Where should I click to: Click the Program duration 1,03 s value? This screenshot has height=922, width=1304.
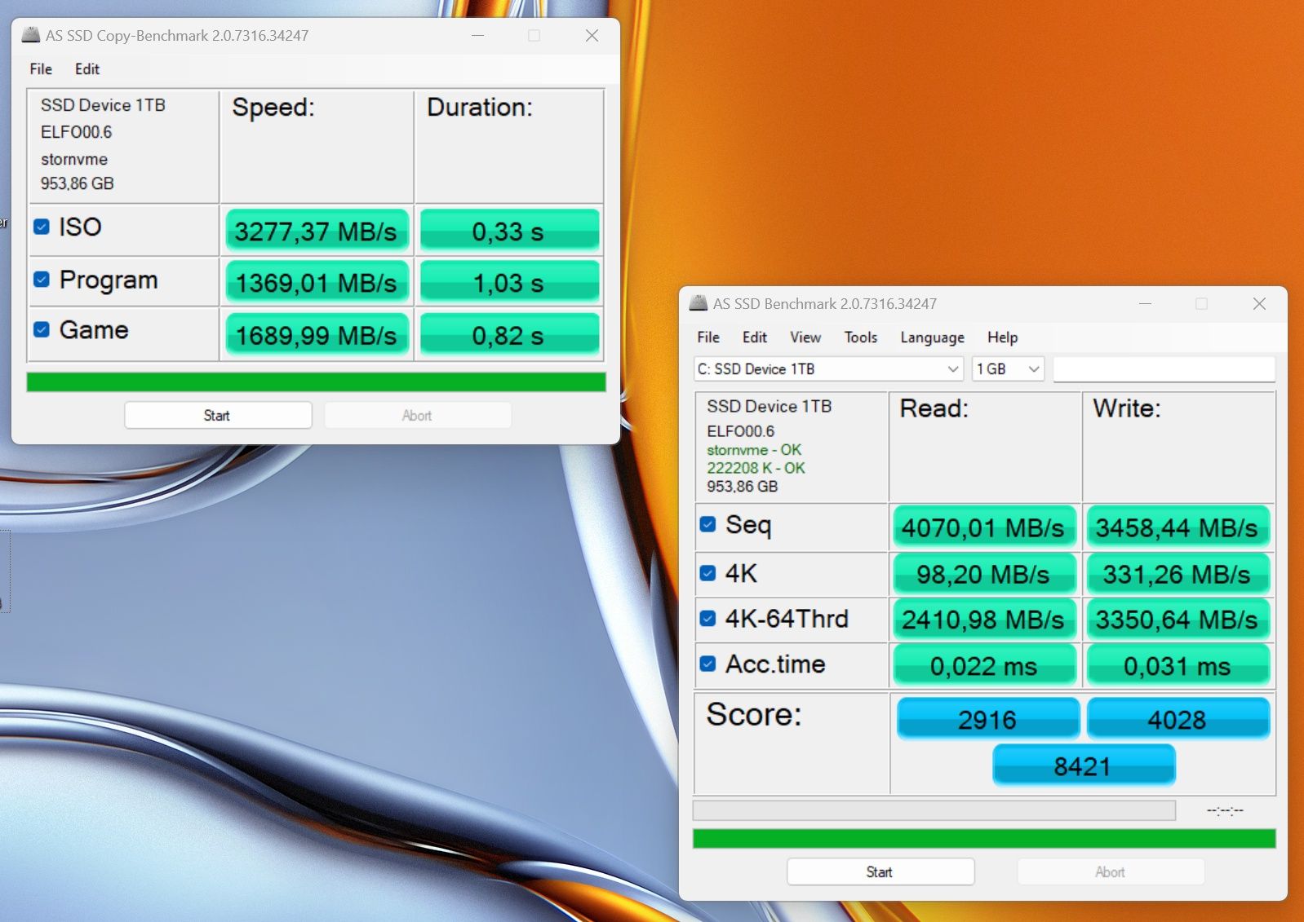(x=509, y=283)
